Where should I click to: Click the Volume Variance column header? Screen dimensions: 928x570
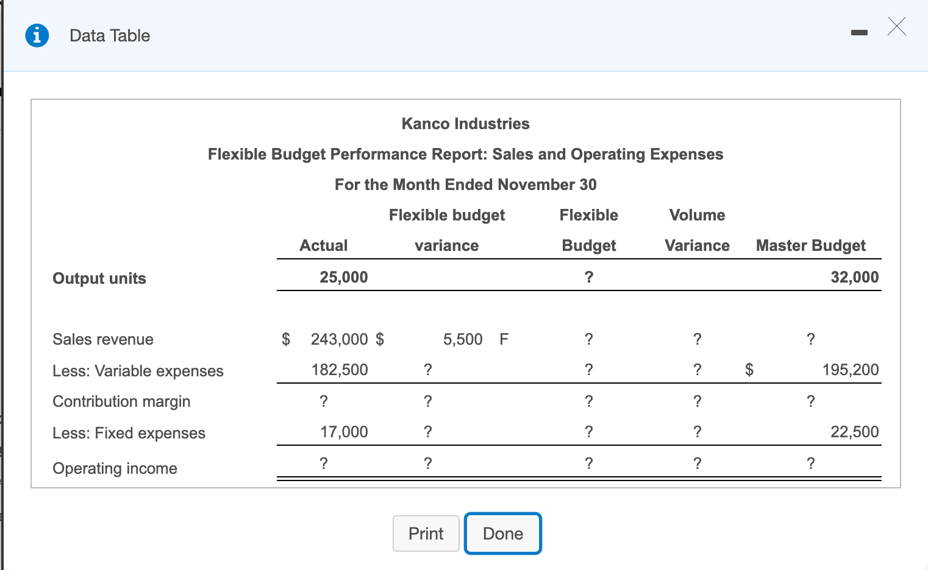point(697,230)
